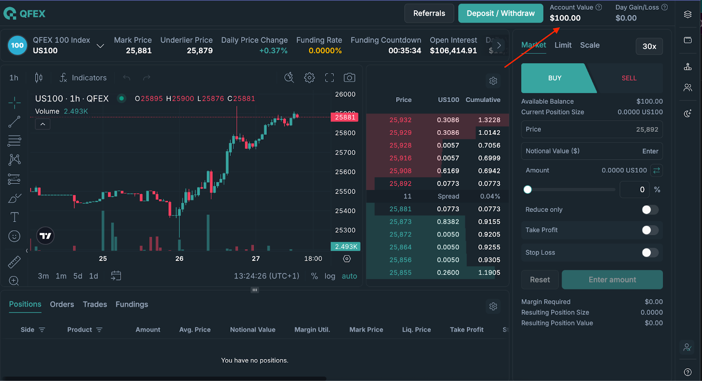The height and width of the screenshot is (381, 702).
Task: Select the BUY side
Action: 555,78
